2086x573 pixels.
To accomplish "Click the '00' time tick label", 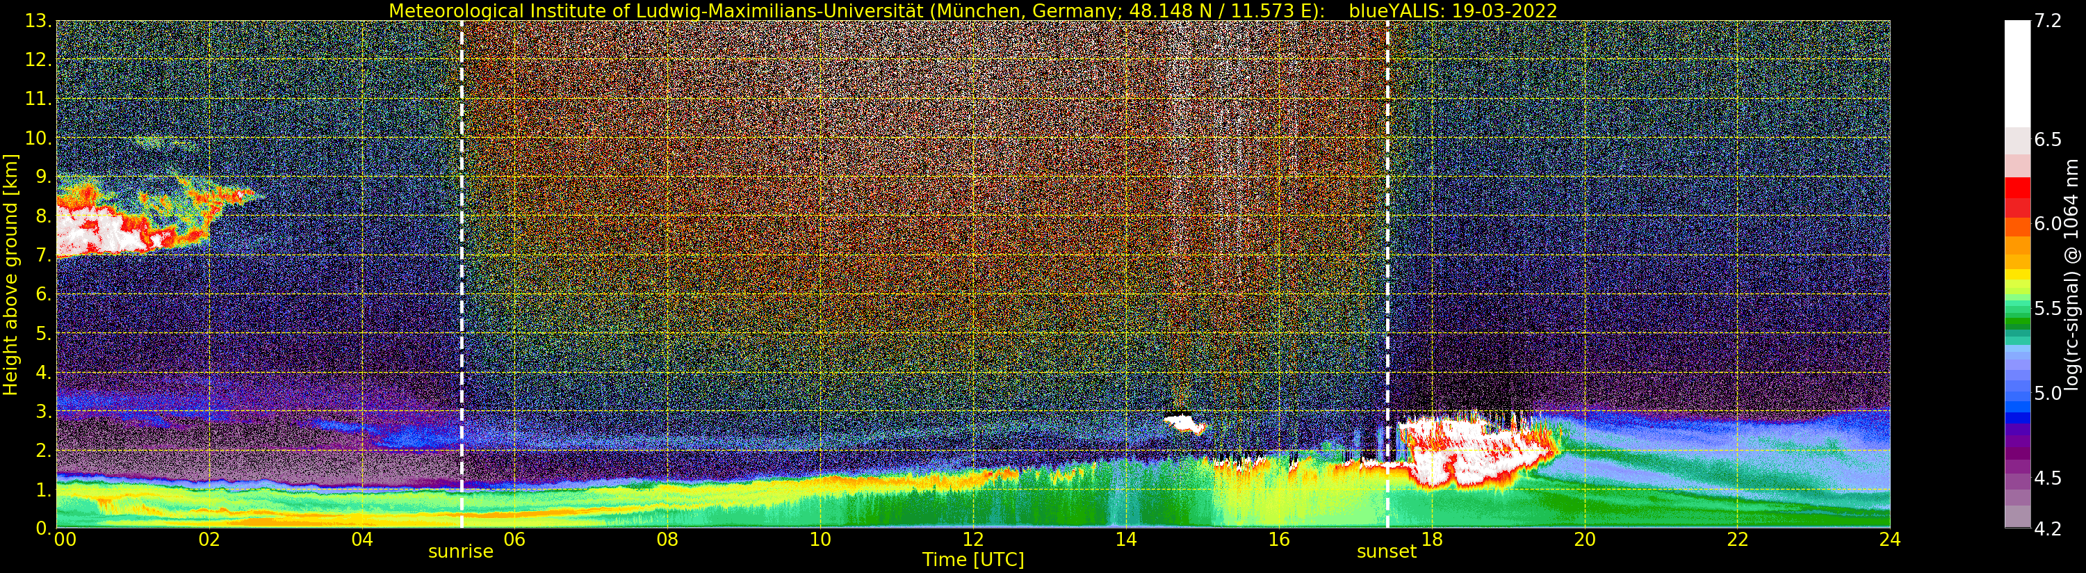I will click(x=65, y=540).
